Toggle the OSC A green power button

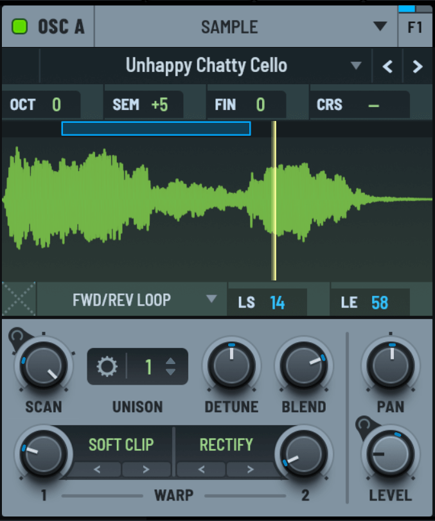tap(21, 27)
